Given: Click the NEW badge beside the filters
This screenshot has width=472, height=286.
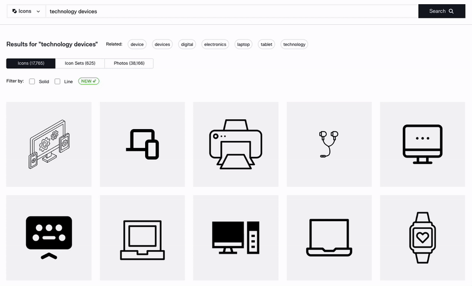Looking at the screenshot, I should coord(88,81).
